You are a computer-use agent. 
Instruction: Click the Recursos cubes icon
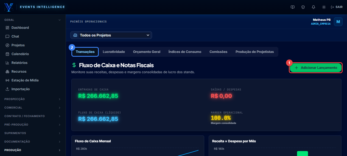click(7, 72)
